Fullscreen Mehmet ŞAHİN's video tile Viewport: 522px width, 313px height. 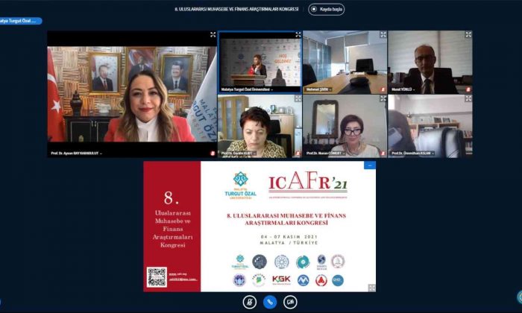pyautogui.click(x=383, y=35)
